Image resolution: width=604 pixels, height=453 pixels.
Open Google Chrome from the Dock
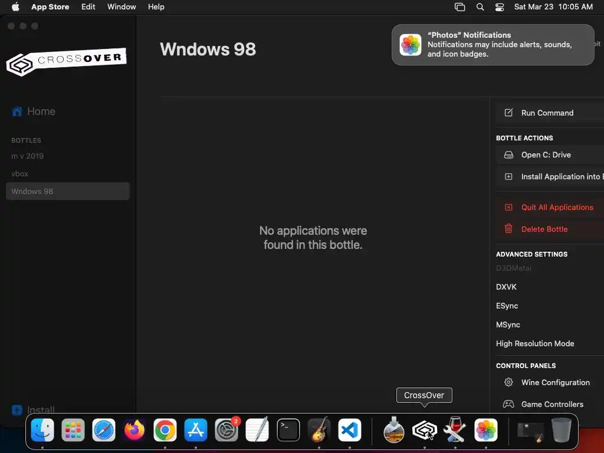pos(165,430)
